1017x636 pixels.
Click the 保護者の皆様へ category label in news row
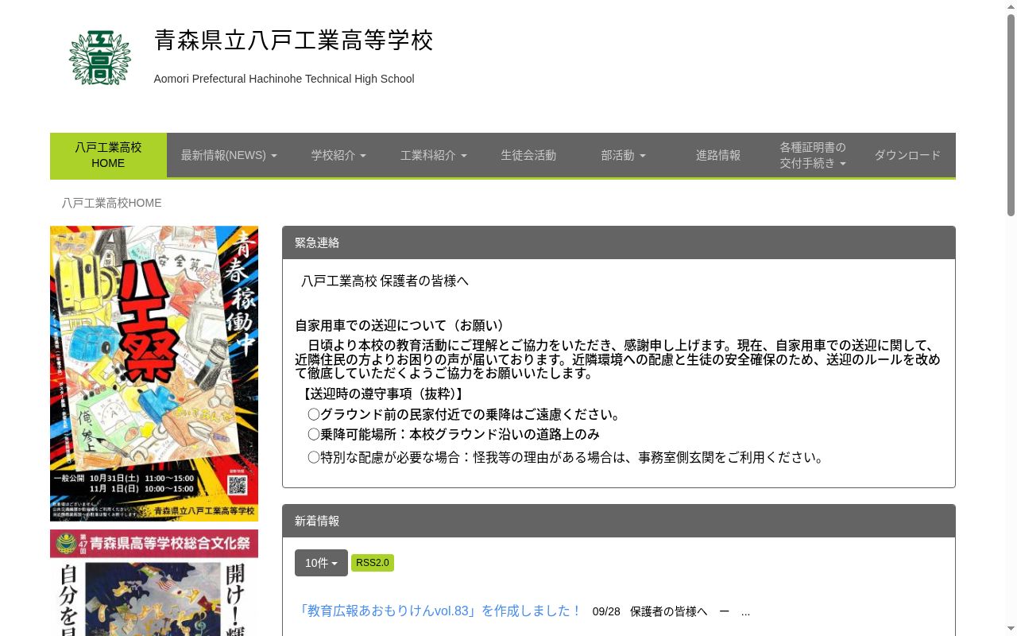tap(668, 611)
